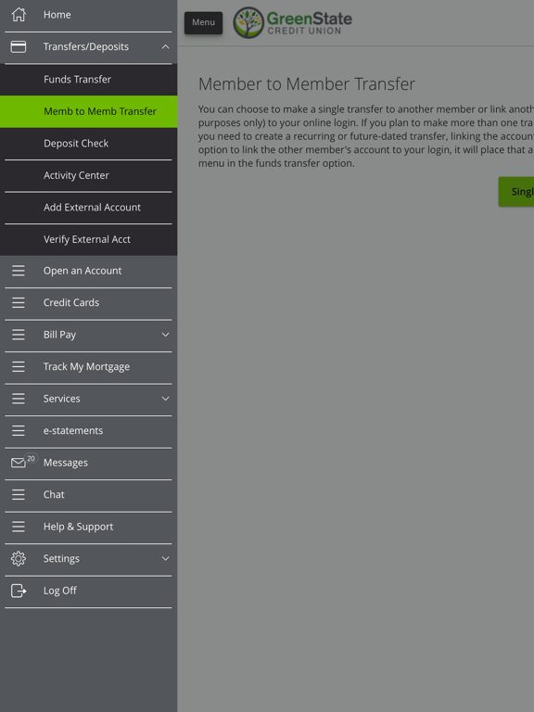Click Log Off label
Viewport: 534px width, 712px height.
(60, 591)
